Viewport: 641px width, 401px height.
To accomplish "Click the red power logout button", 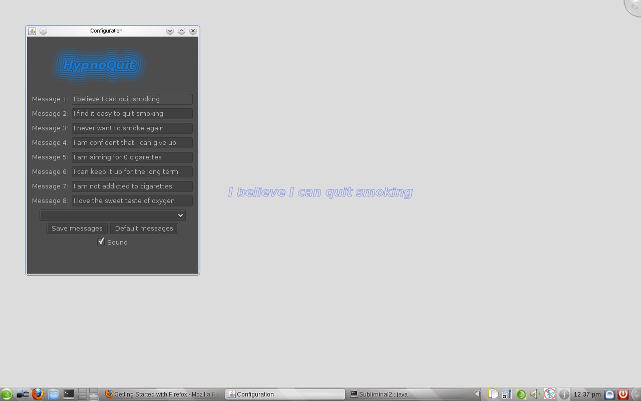I will coord(623,394).
